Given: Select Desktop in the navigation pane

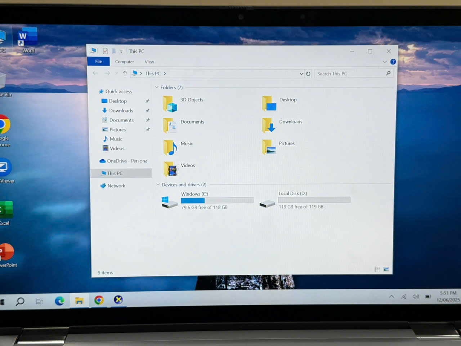Looking at the screenshot, I should [x=118, y=101].
